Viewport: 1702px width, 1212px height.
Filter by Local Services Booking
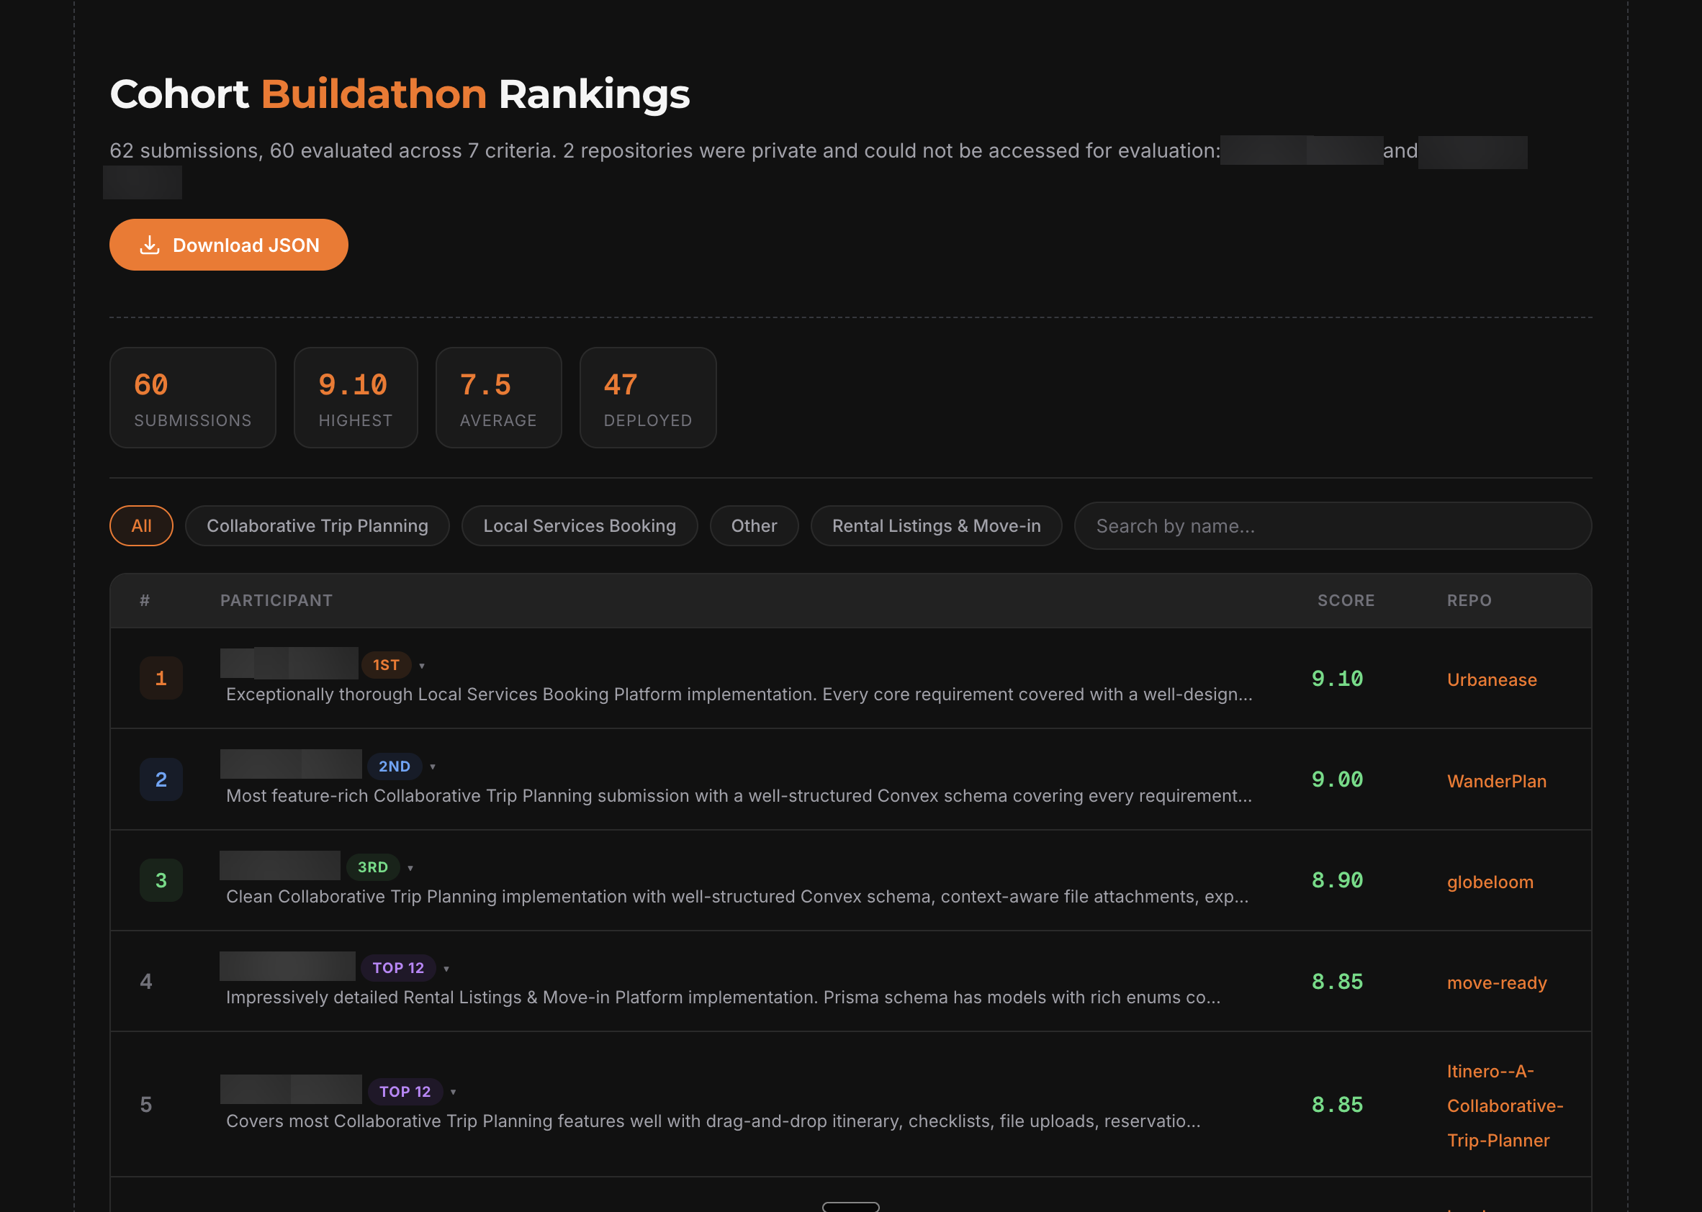[580, 525]
